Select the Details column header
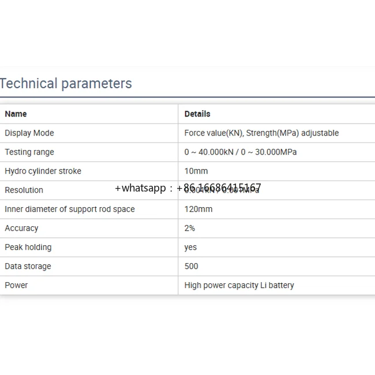The width and height of the screenshot is (375, 375). point(197,114)
